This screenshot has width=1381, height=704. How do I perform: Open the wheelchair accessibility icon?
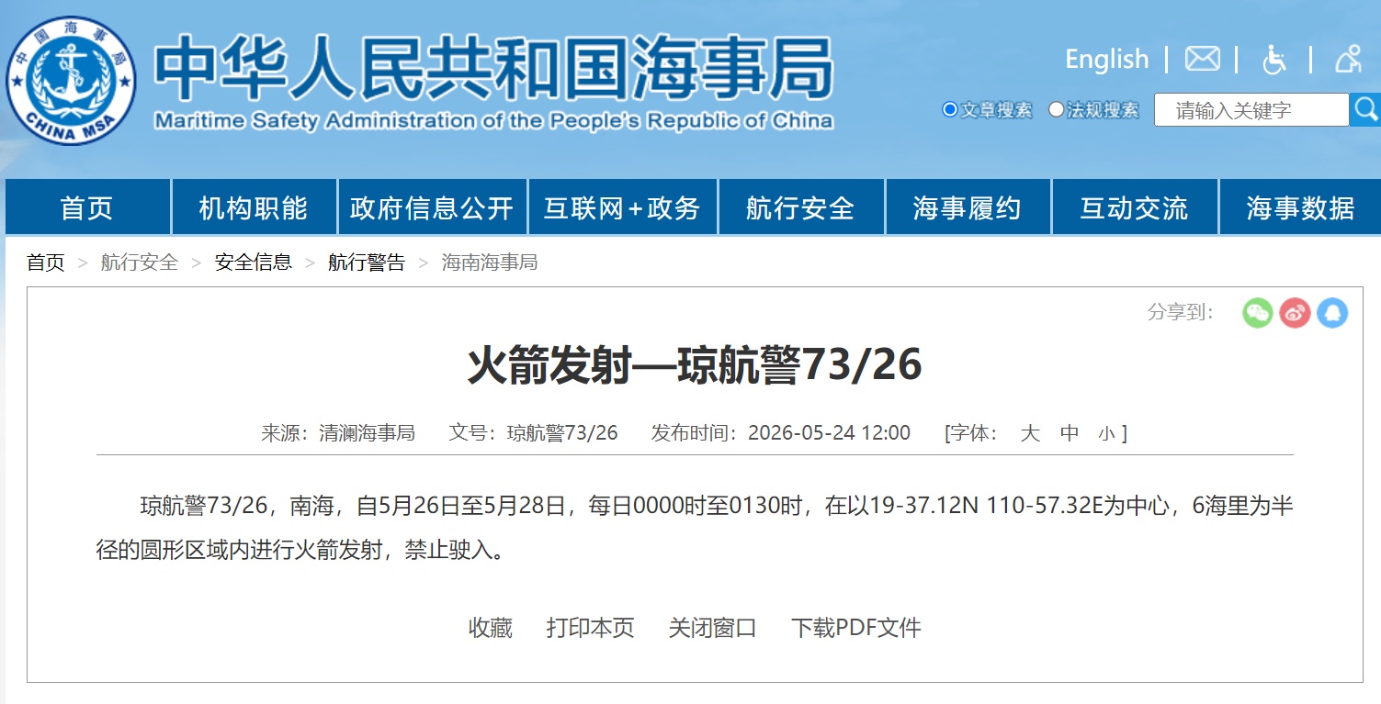pos(1273,60)
